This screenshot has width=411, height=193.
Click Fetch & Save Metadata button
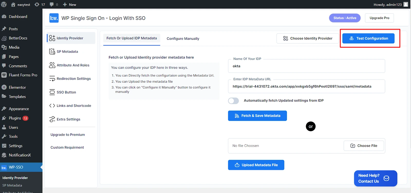point(257,116)
